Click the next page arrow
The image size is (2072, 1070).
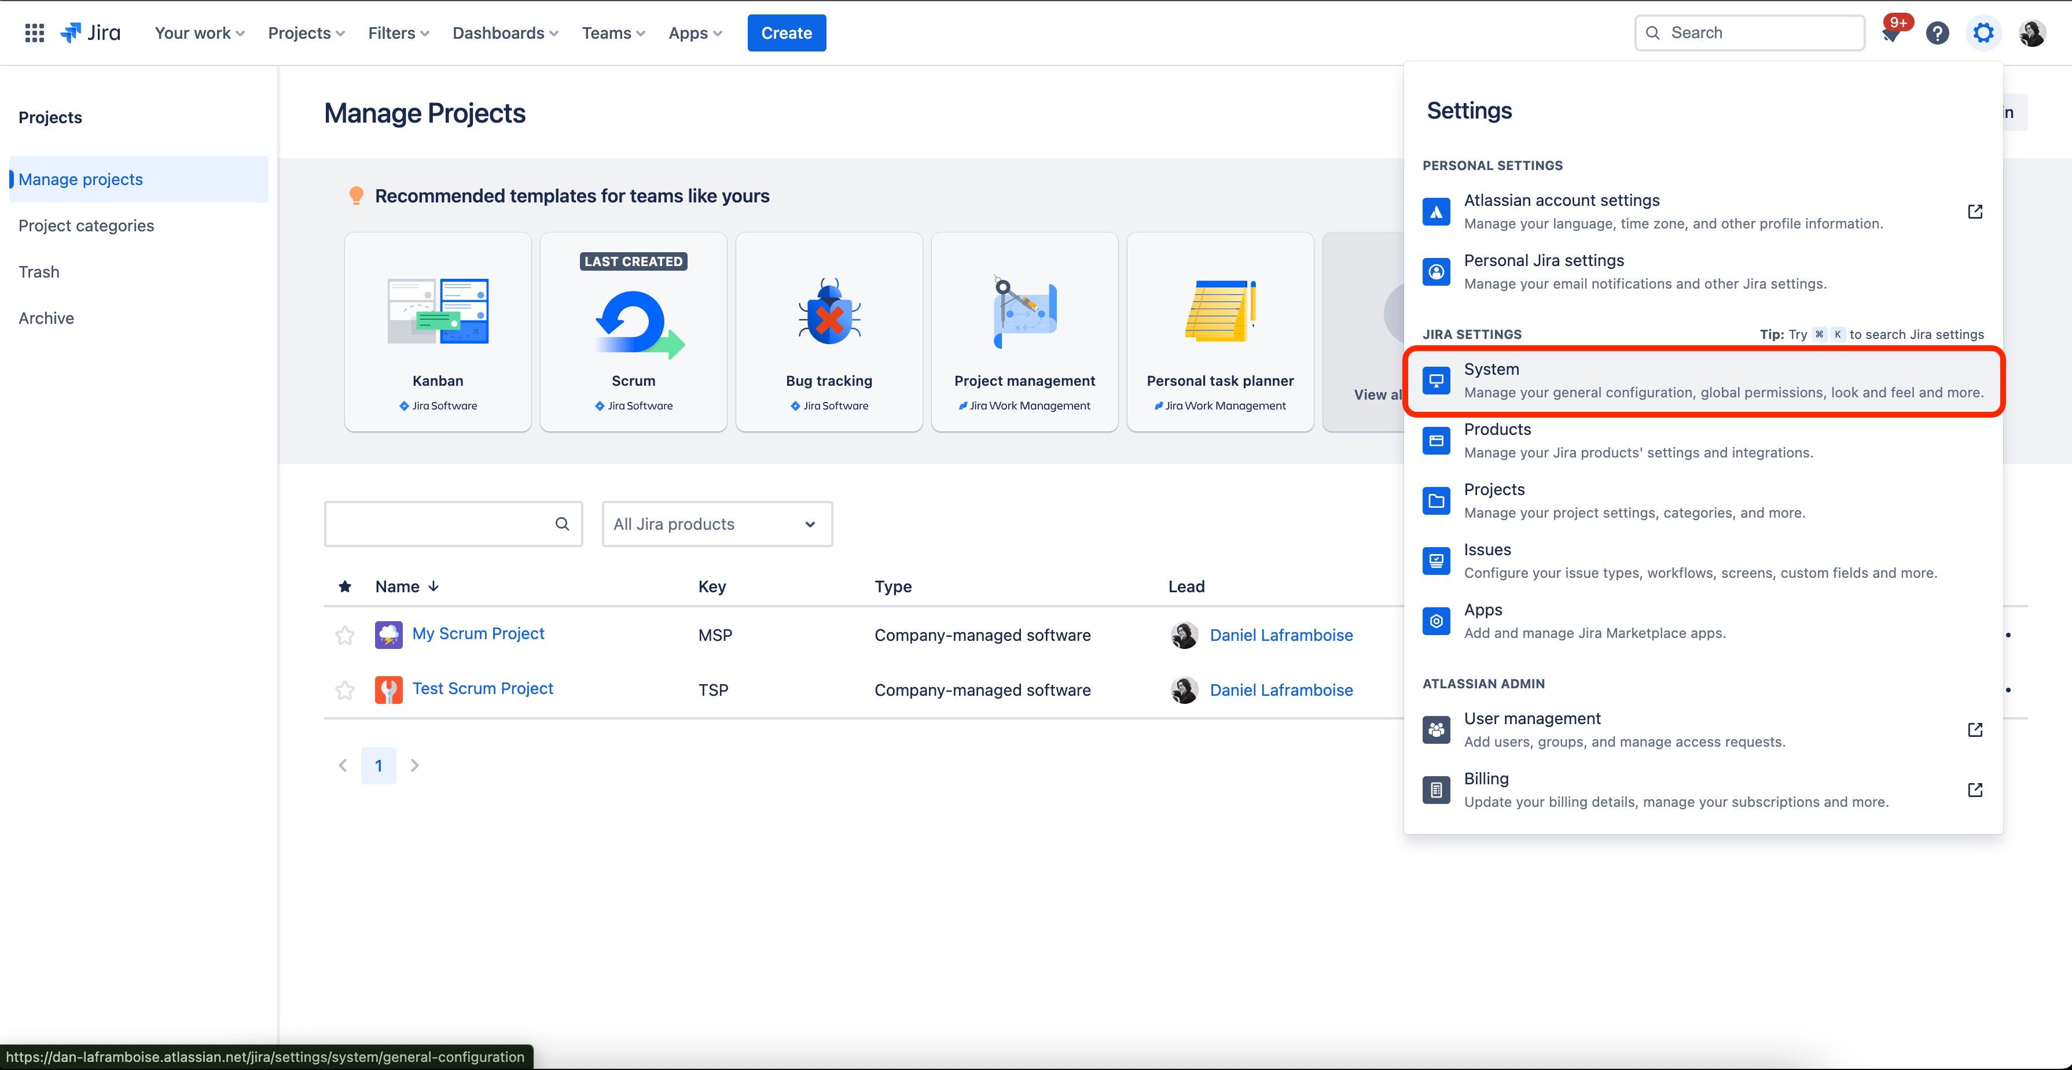(415, 765)
